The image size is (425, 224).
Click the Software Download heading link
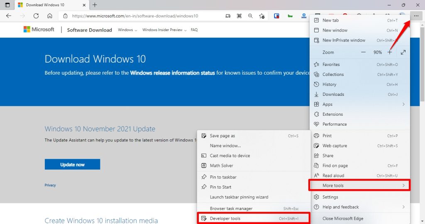tap(90, 30)
